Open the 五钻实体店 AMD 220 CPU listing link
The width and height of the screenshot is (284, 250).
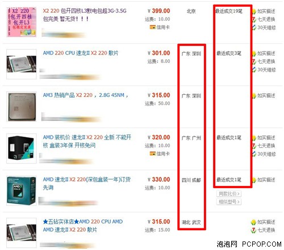click(x=83, y=226)
